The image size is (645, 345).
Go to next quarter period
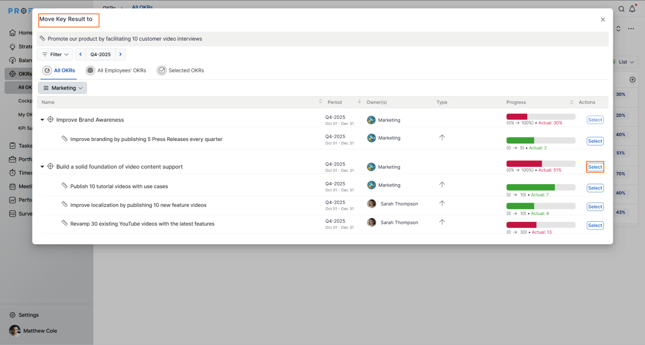click(x=120, y=54)
